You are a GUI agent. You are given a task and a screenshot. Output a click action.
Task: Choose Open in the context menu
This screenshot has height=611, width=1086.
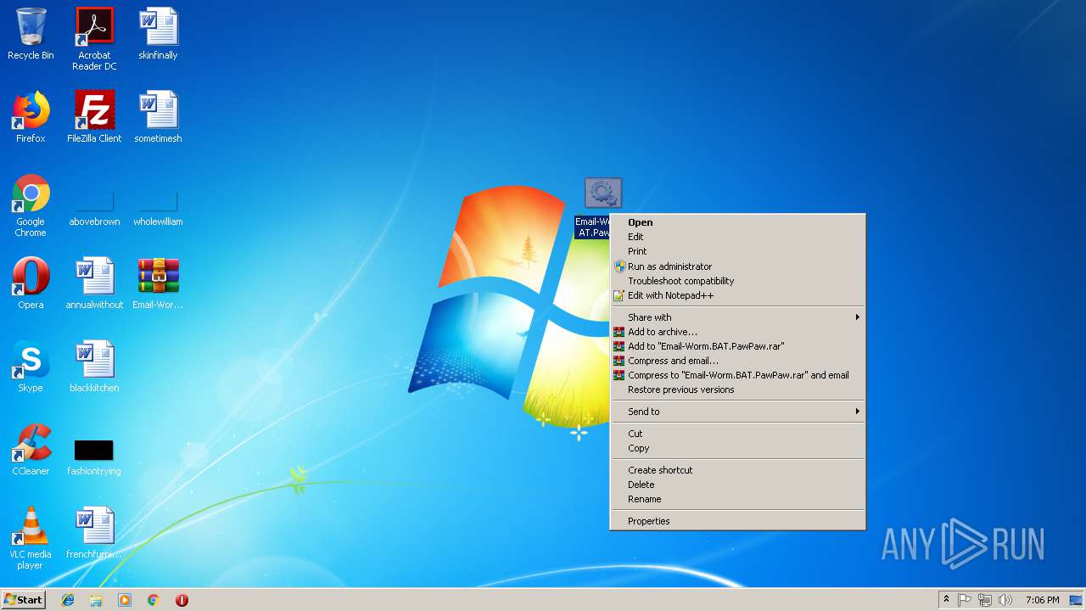point(737,222)
